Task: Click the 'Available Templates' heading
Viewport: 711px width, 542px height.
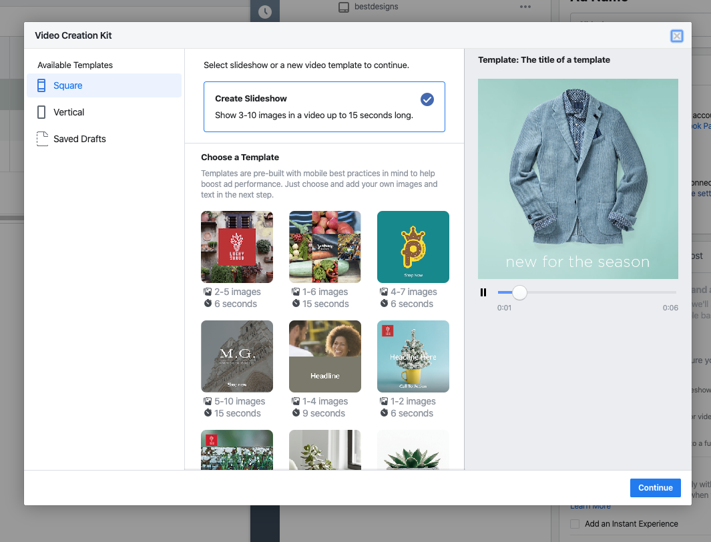Action: click(75, 65)
